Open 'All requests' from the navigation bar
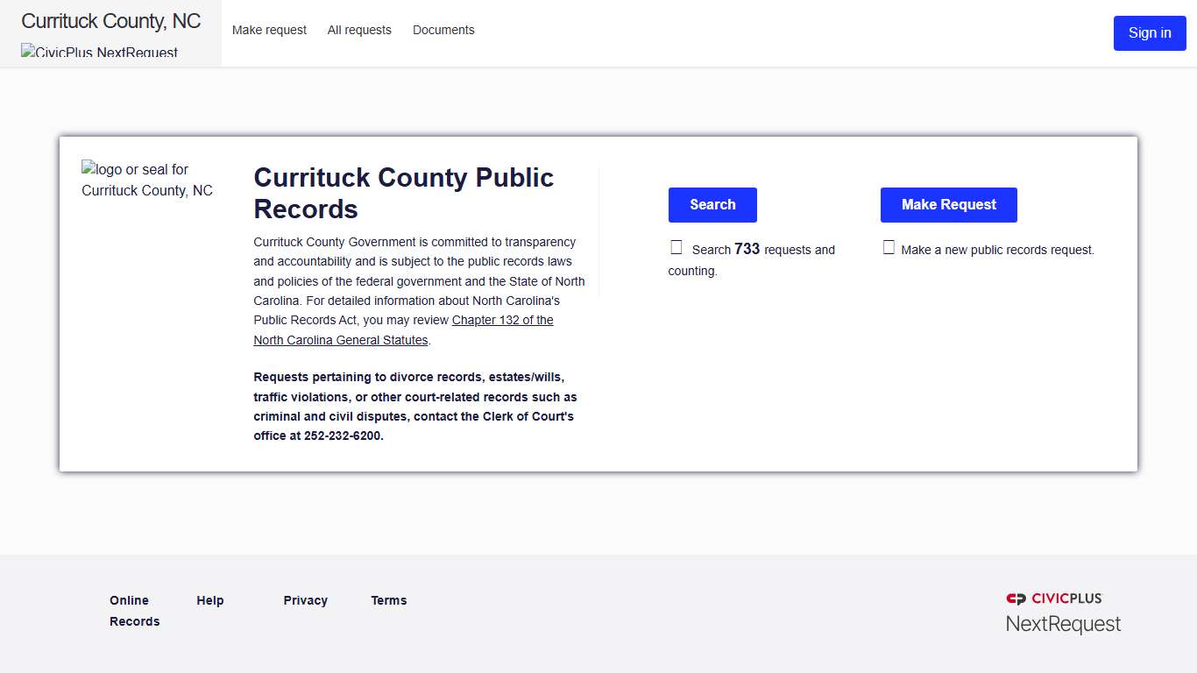 pyautogui.click(x=359, y=30)
